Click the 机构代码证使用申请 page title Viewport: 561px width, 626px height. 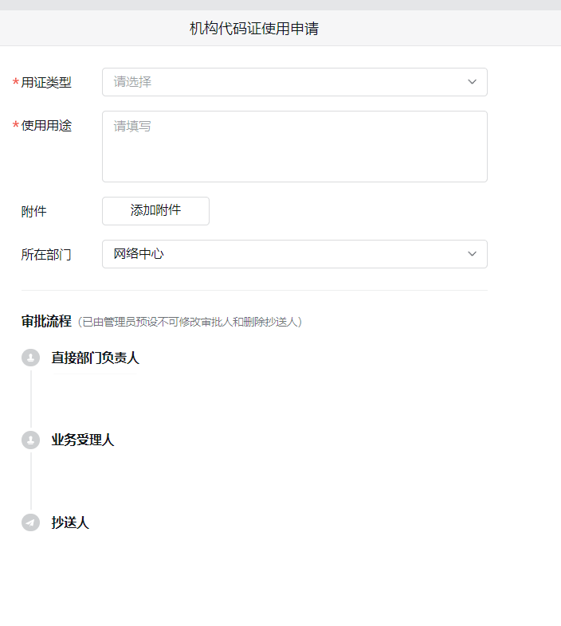click(254, 29)
